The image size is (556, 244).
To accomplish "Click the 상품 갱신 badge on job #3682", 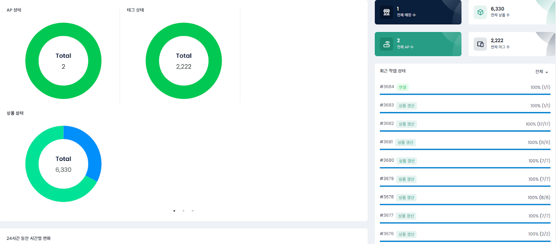I will (x=407, y=124).
